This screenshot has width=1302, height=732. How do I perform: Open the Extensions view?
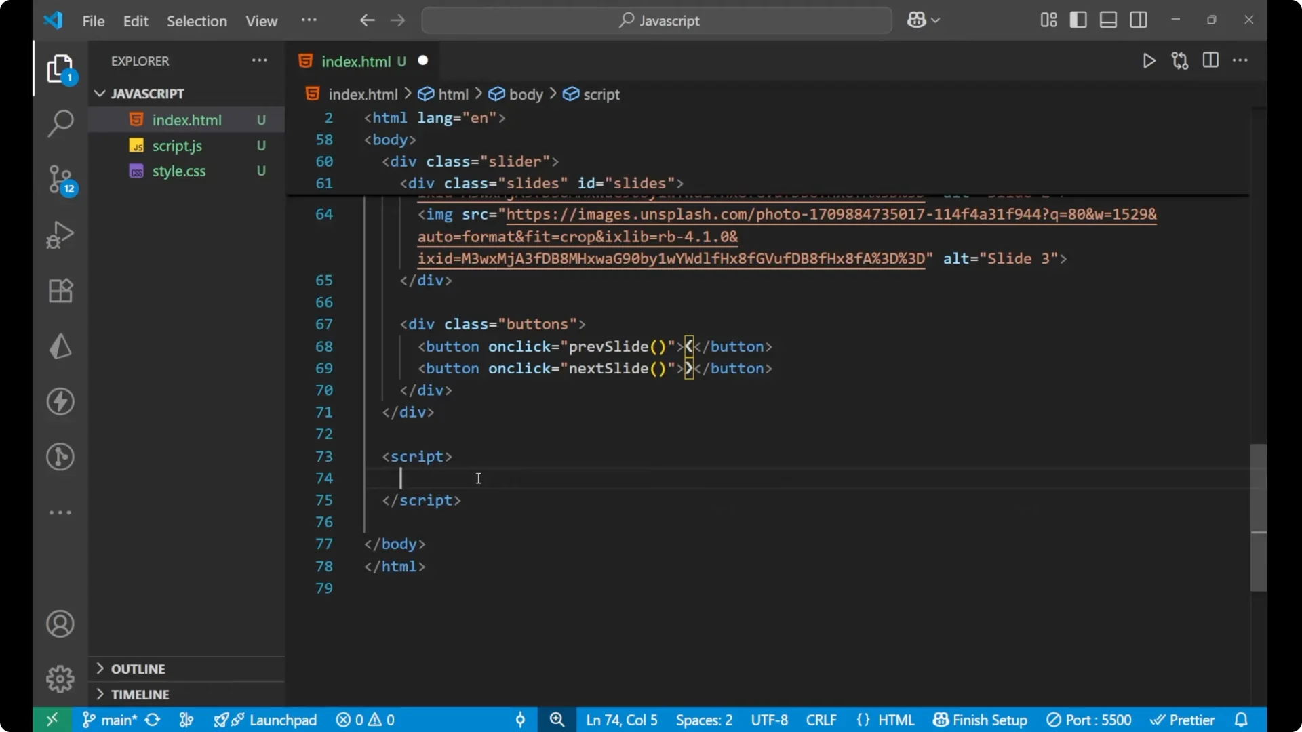tap(60, 290)
